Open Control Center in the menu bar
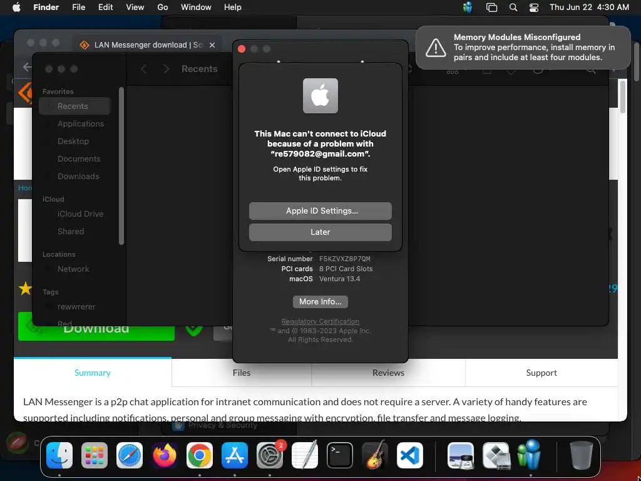 click(534, 8)
